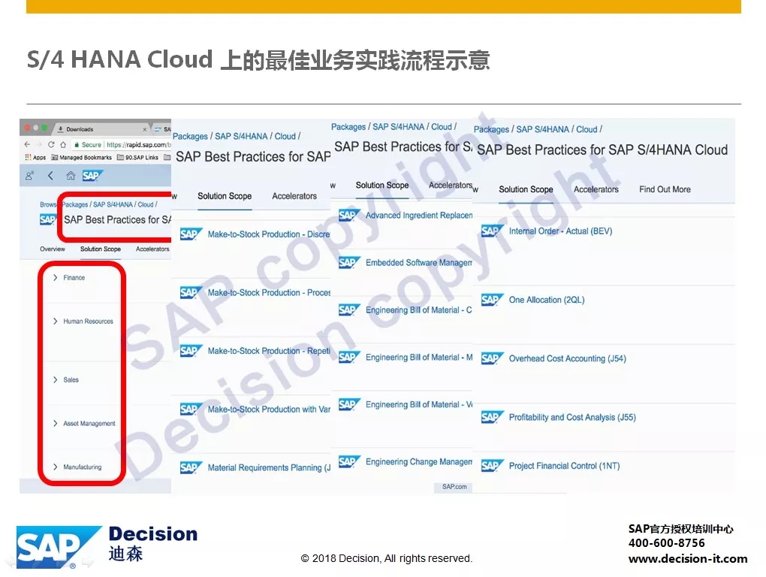Open Project Financial Control (1NT) link
This screenshot has height=577, width=766.
(564, 466)
